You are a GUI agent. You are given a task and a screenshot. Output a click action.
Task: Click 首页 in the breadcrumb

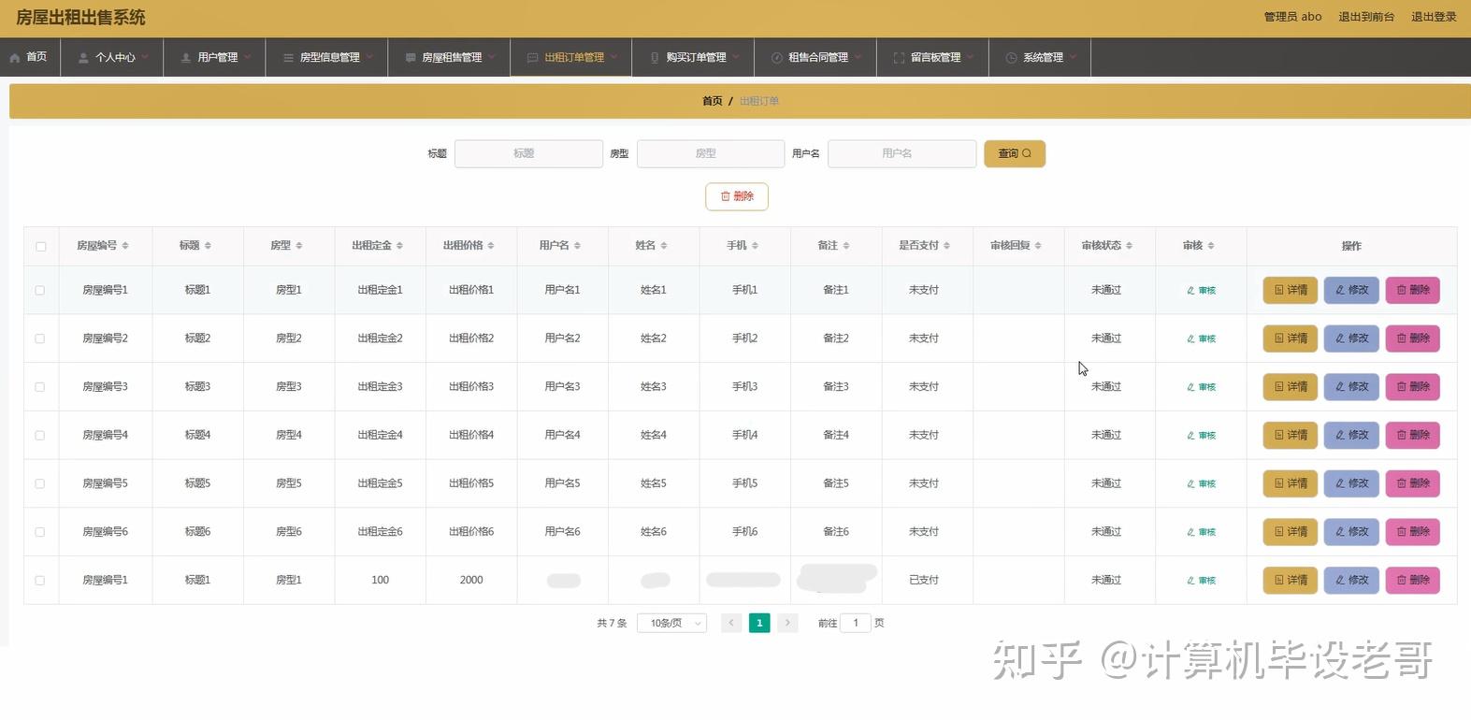[x=713, y=101]
